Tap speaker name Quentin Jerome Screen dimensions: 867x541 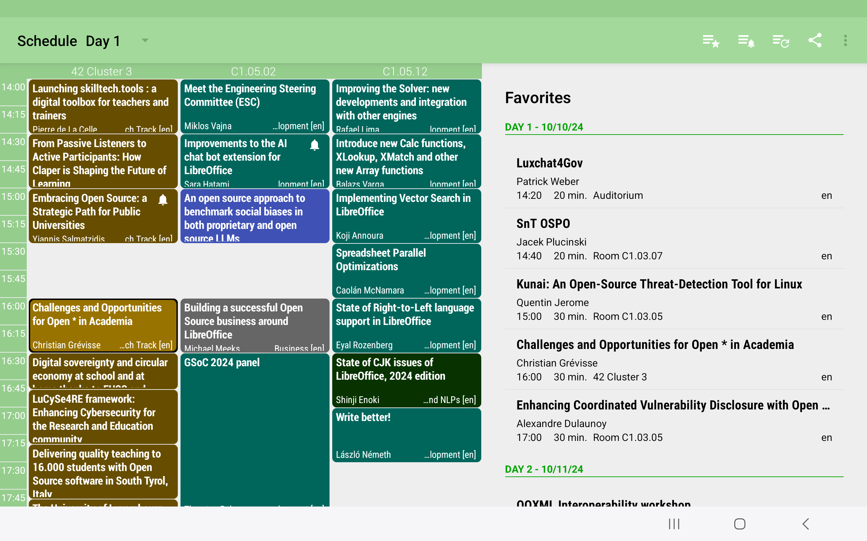click(x=552, y=302)
